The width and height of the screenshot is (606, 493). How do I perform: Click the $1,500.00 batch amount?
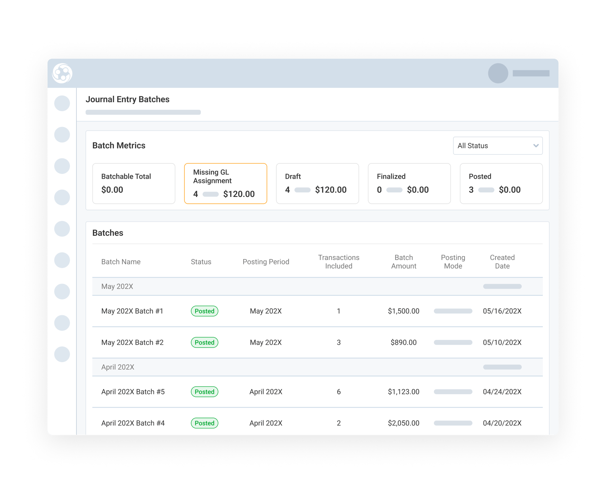point(404,311)
